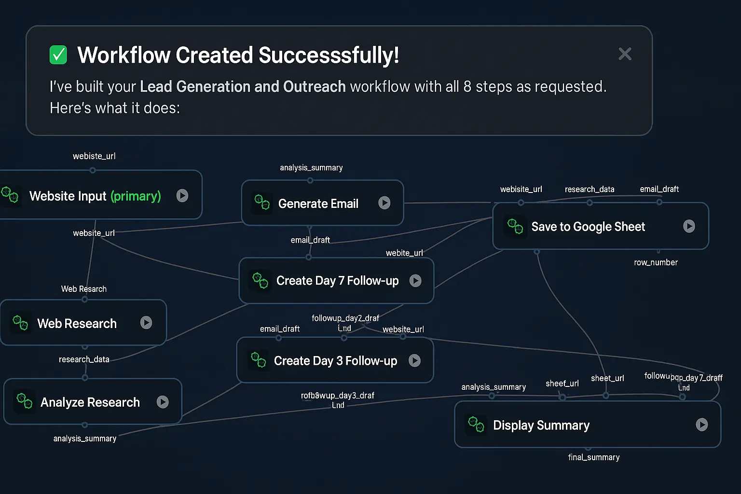Click the green checkmark in the success banner
The image size is (741, 494).
coord(58,55)
